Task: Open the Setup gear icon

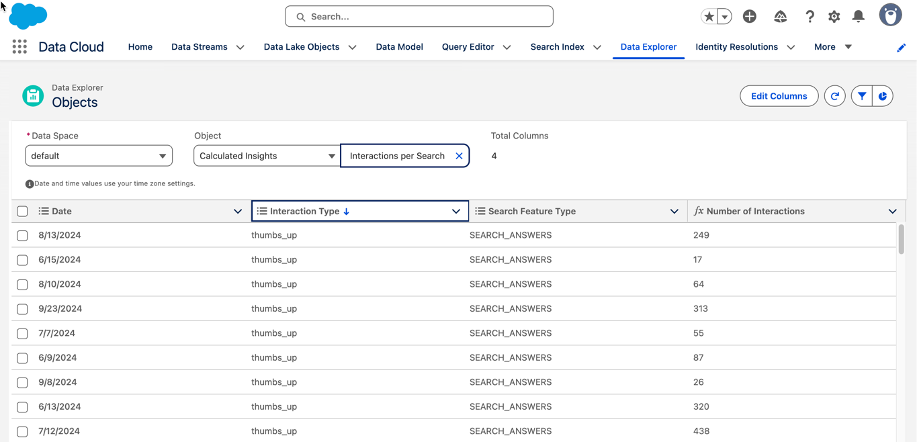Action: pos(834,17)
